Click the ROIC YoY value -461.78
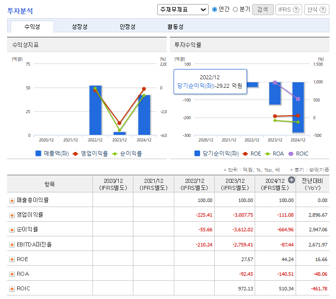 point(319,289)
